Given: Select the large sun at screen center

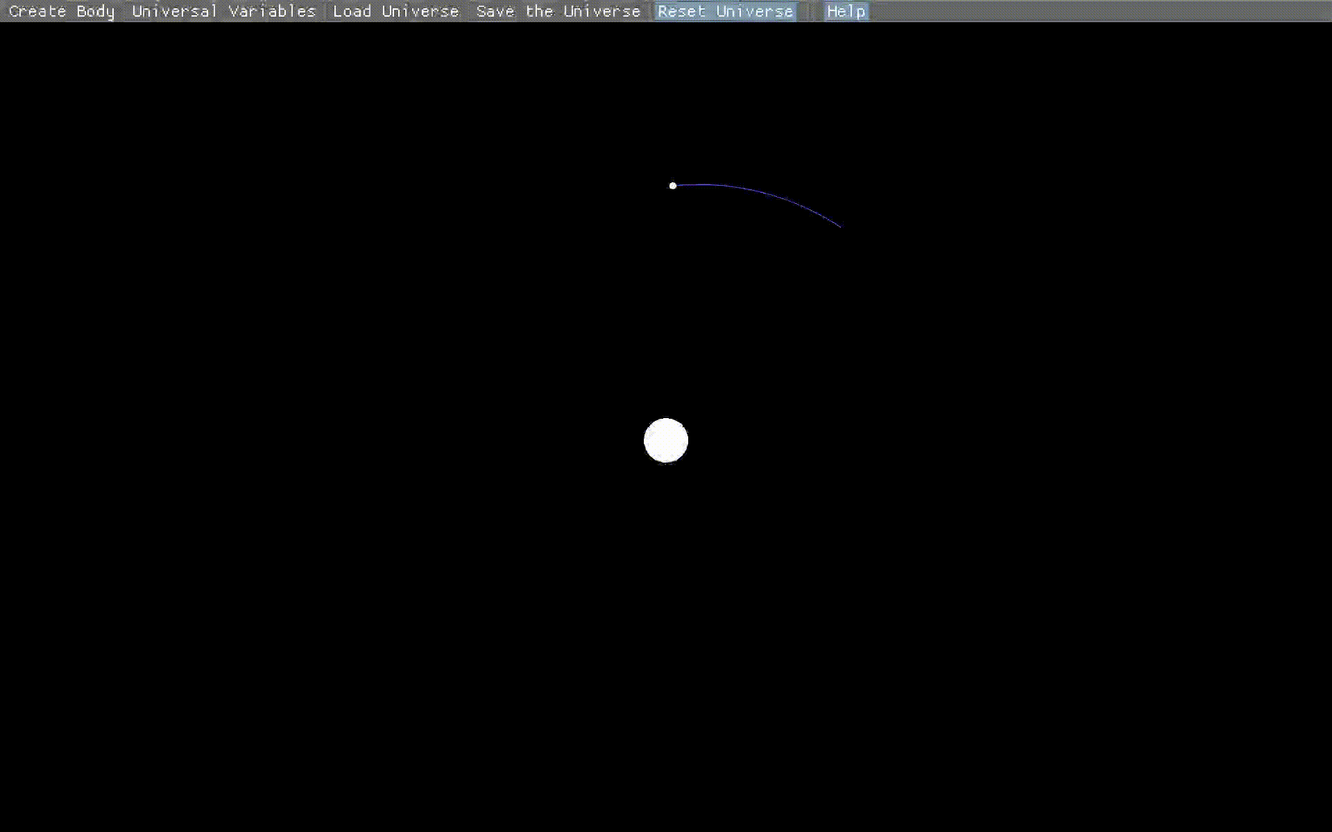Looking at the screenshot, I should click(x=666, y=440).
